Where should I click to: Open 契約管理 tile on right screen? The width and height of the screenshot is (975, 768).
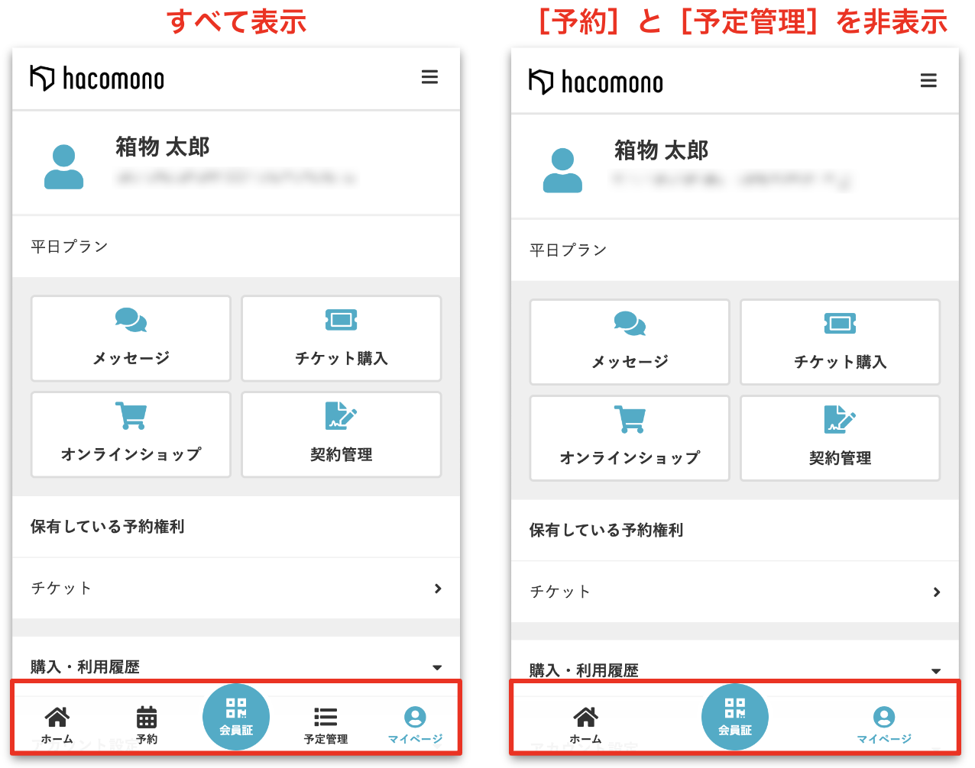840,438
